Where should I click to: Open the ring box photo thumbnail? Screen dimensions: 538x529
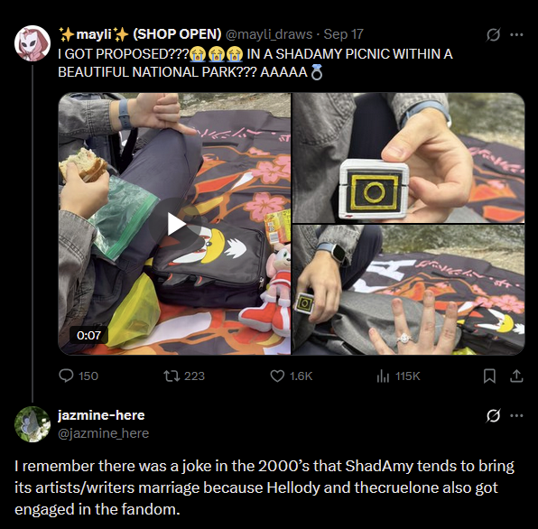tap(408, 158)
